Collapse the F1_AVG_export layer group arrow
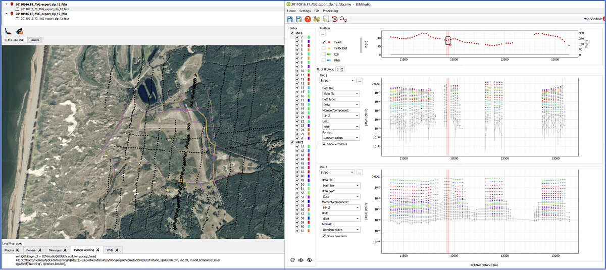Image resolution: width=606 pixels, height=270 pixels. pos(6,4)
